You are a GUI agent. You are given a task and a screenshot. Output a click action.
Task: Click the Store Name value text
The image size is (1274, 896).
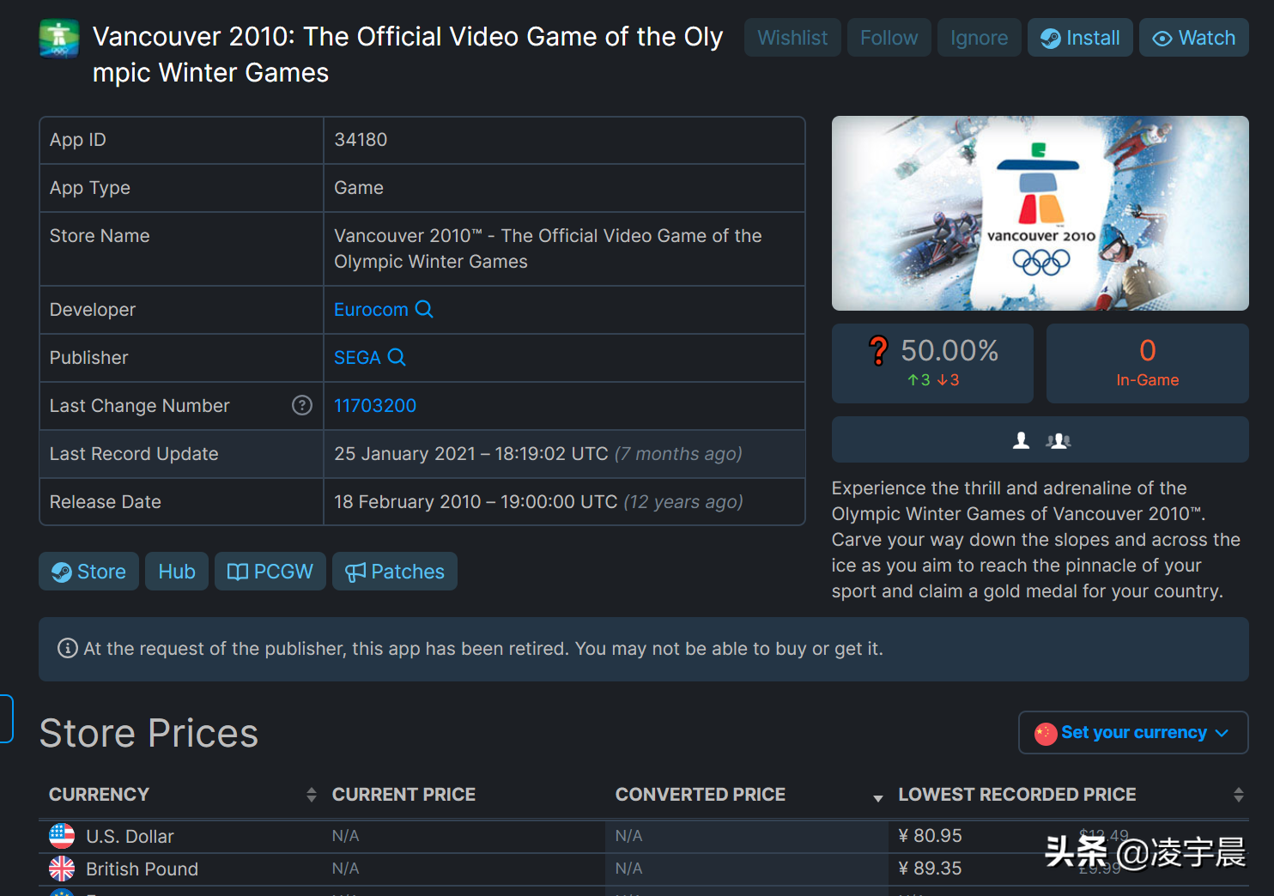pyautogui.click(x=548, y=249)
